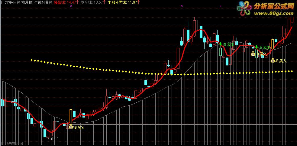Screen dimensions: 297x146
Task: Click first green sell arrow after the peak
Action: (x=220, y=43)
